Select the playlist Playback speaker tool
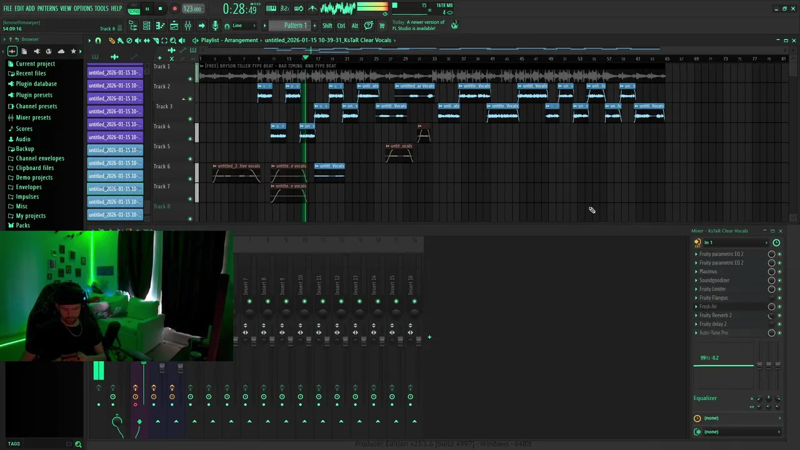 [x=182, y=40]
